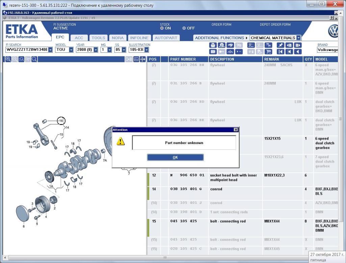Click the download-arrow toolbar icon
The height and width of the screenshot is (263, 346).
coord(230,52)
